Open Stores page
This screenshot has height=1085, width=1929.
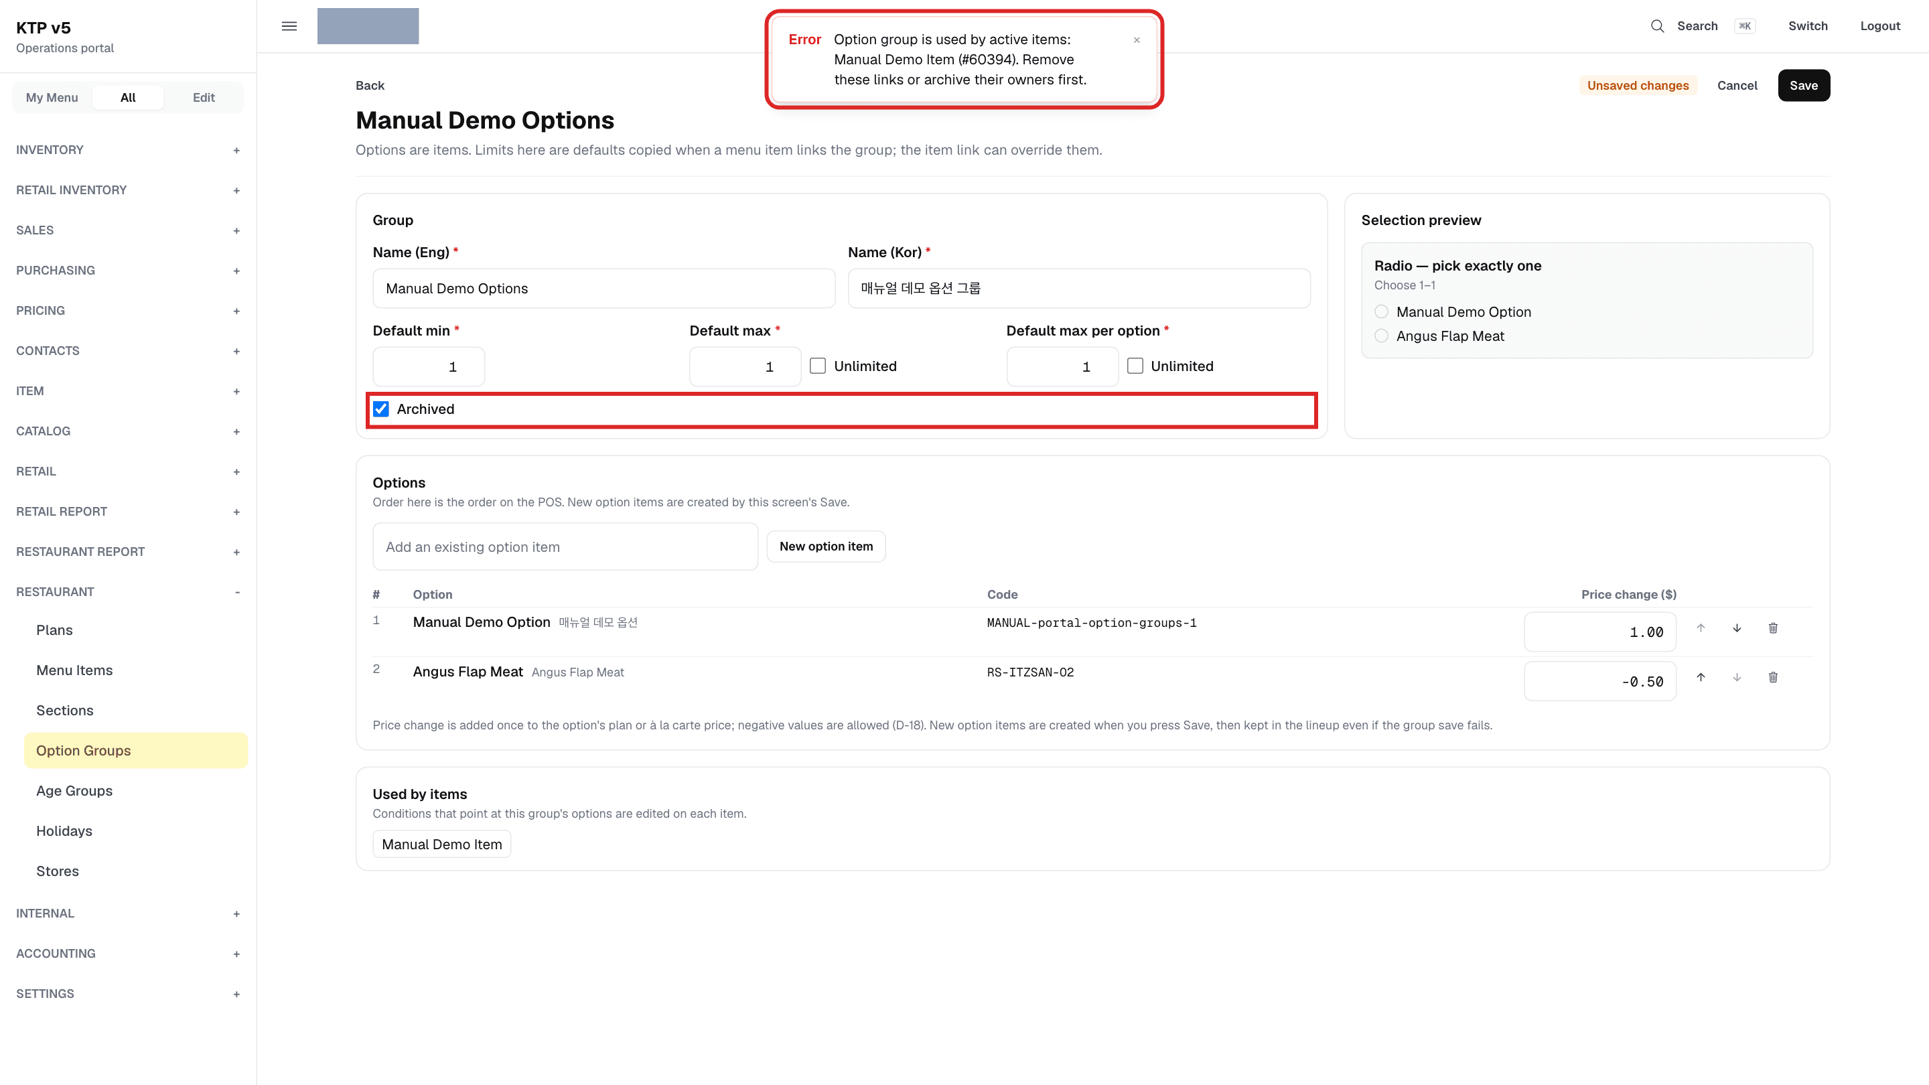point(135,871)
